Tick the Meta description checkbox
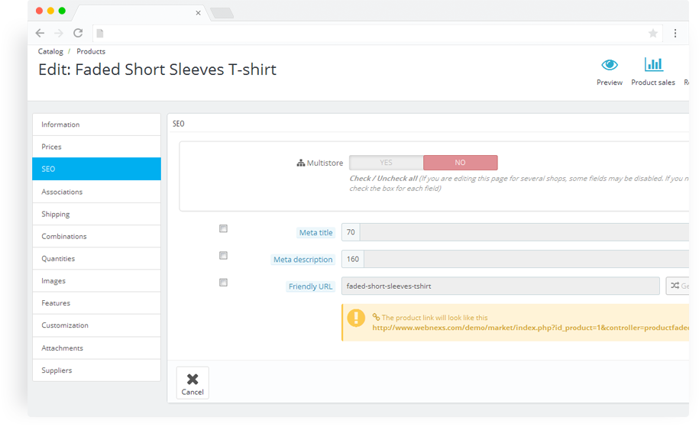 [x=223, y=255]
